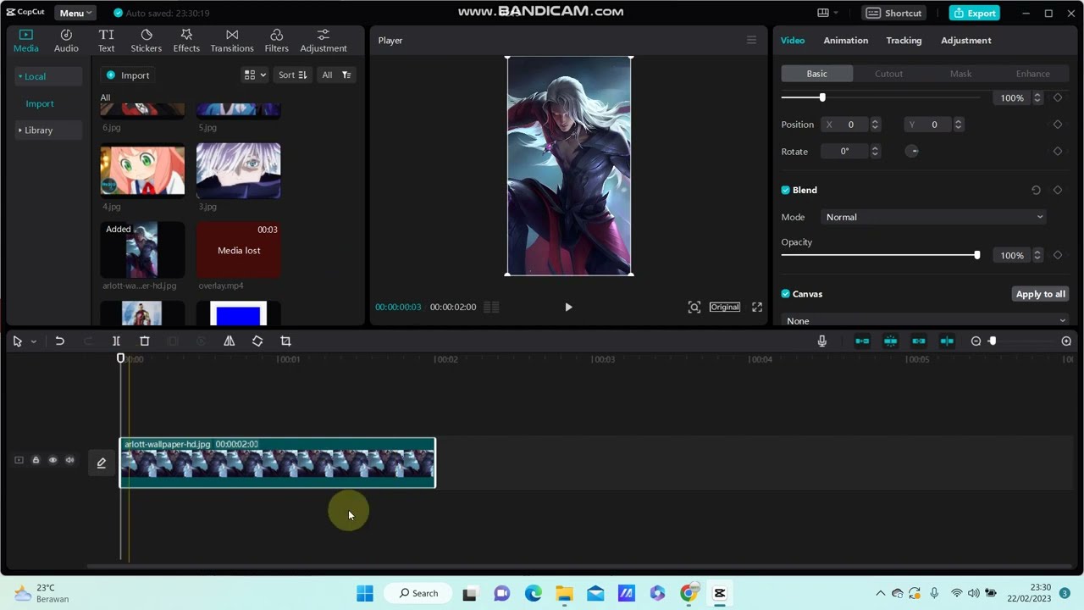Open the select tool mode dropdown arrow

coord(33,341)
